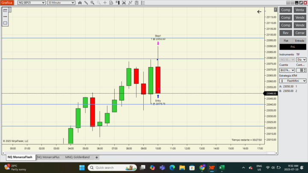Screen dimensions: 308x173
Task: Switch to NQ MonarcaPlus tab
Action: tap(48, 157)
